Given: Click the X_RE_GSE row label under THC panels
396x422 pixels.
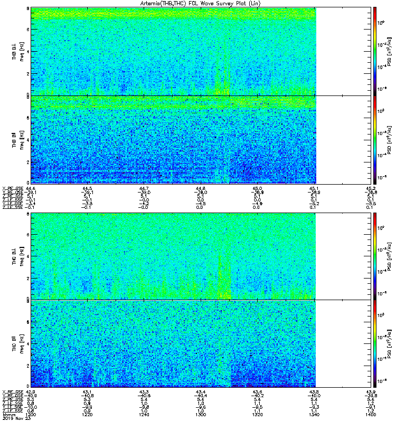Looking at the screenshot, I should (x=13, y=392).
